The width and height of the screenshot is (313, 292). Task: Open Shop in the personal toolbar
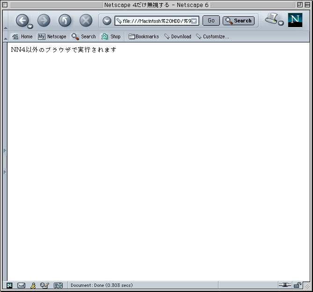tap(111, 36)
